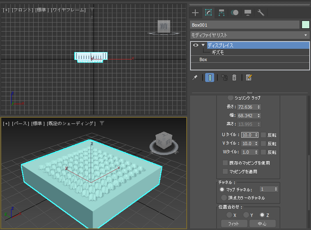Screen dimensions: 311x230
Task: Open the Modify command panel tab
Action: click(x=208, y=12)
